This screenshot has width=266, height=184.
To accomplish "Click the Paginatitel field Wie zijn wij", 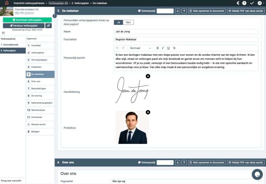I will pyautogui.click(x=186, y=181).
